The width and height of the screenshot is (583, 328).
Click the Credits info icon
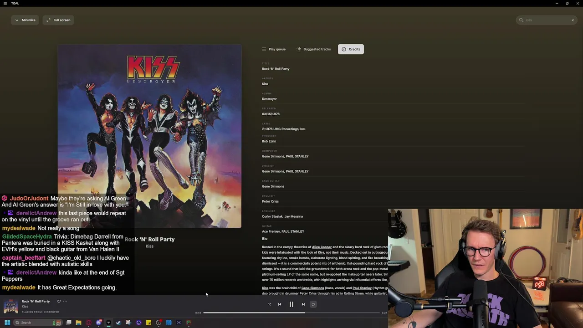pos(344,49)
